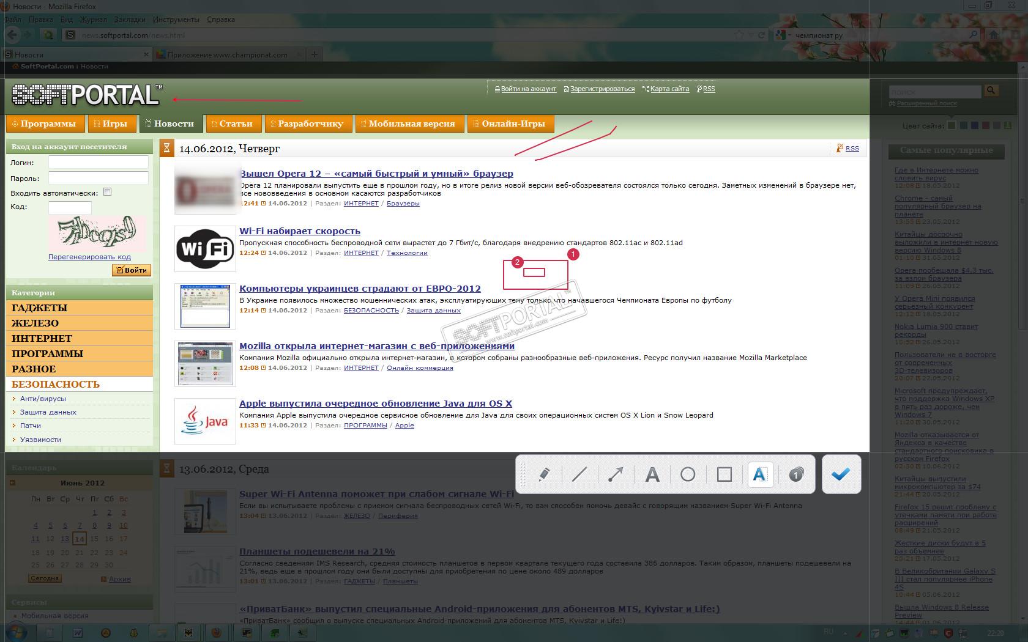
Task: Open the Firefox Журнал menu
Action: 93,20
